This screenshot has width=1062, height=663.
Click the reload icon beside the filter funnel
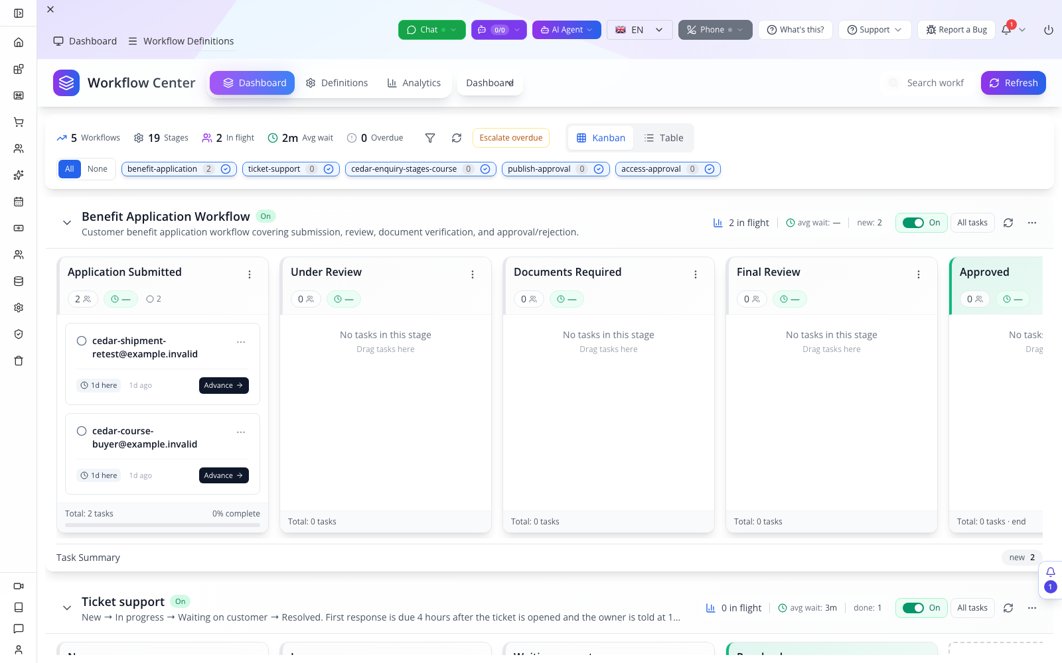[x=457, y=138]
